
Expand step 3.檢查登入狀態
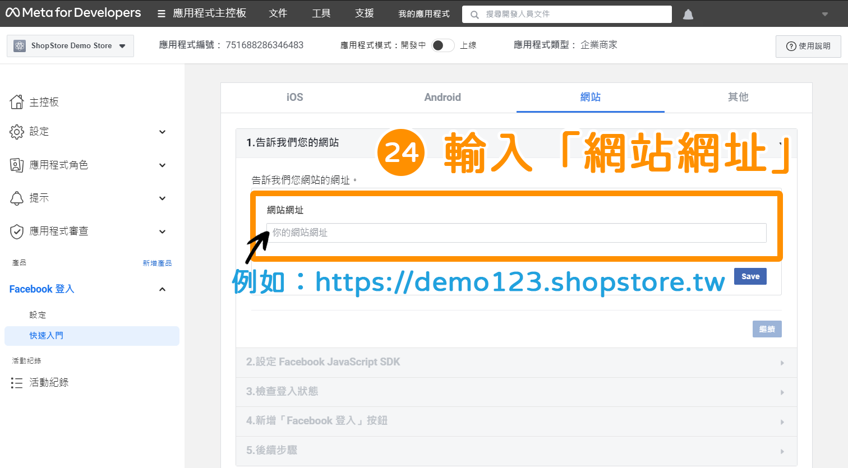click(x=517, y=392)
